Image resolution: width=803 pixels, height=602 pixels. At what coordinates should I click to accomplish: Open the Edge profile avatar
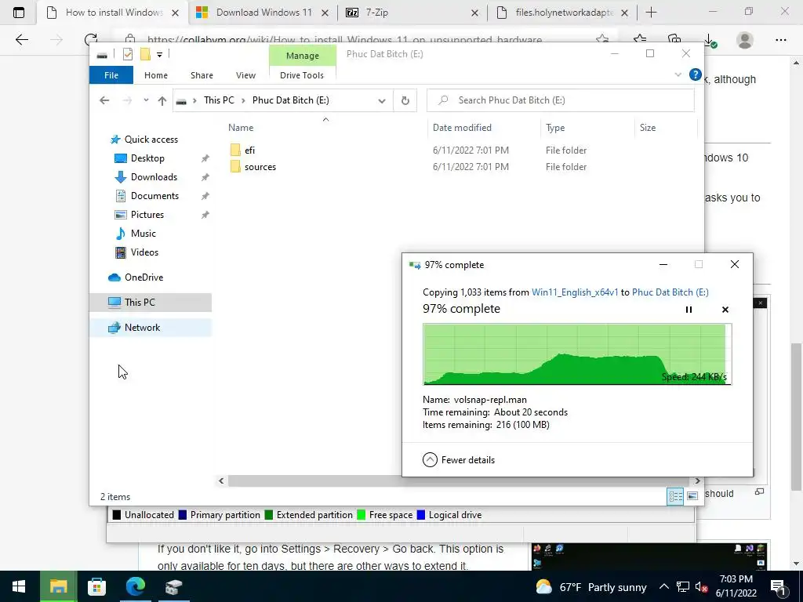pos(745,40)
